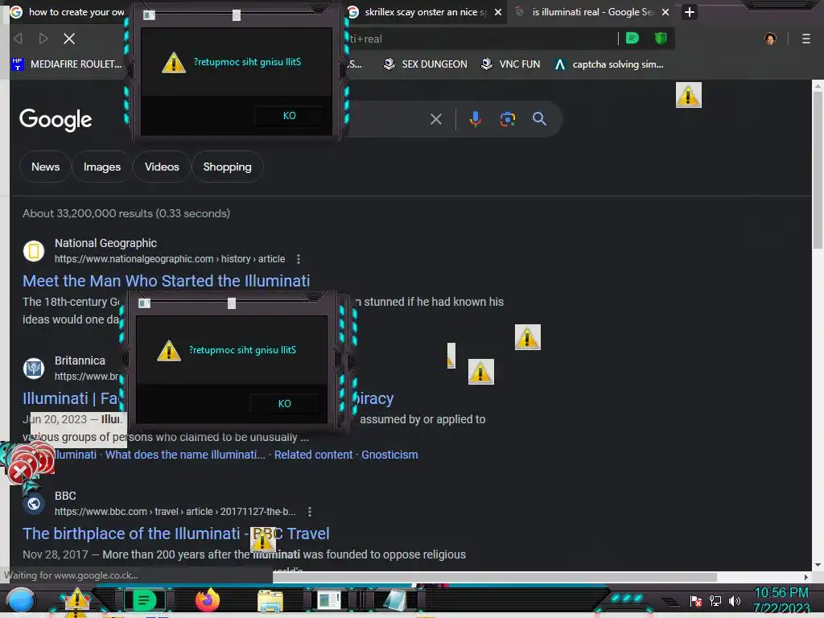Viewport: 824px width, 618px height.
Task: Open the 'captcha solving sim...' bookmark
Action: click(608, 64)
